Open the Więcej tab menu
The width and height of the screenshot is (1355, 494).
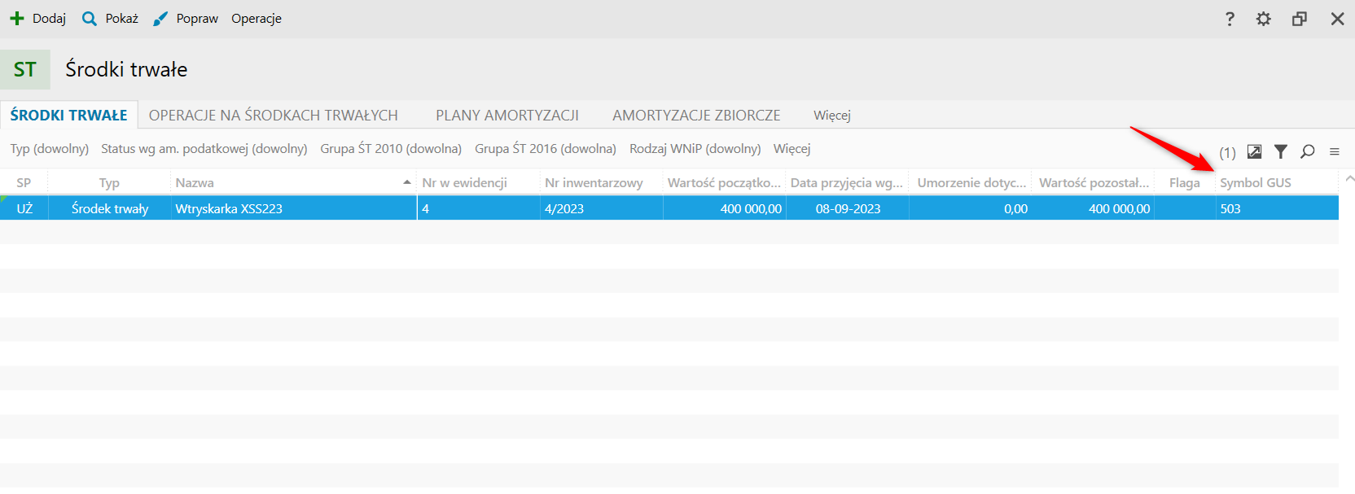tap(832, 115)
